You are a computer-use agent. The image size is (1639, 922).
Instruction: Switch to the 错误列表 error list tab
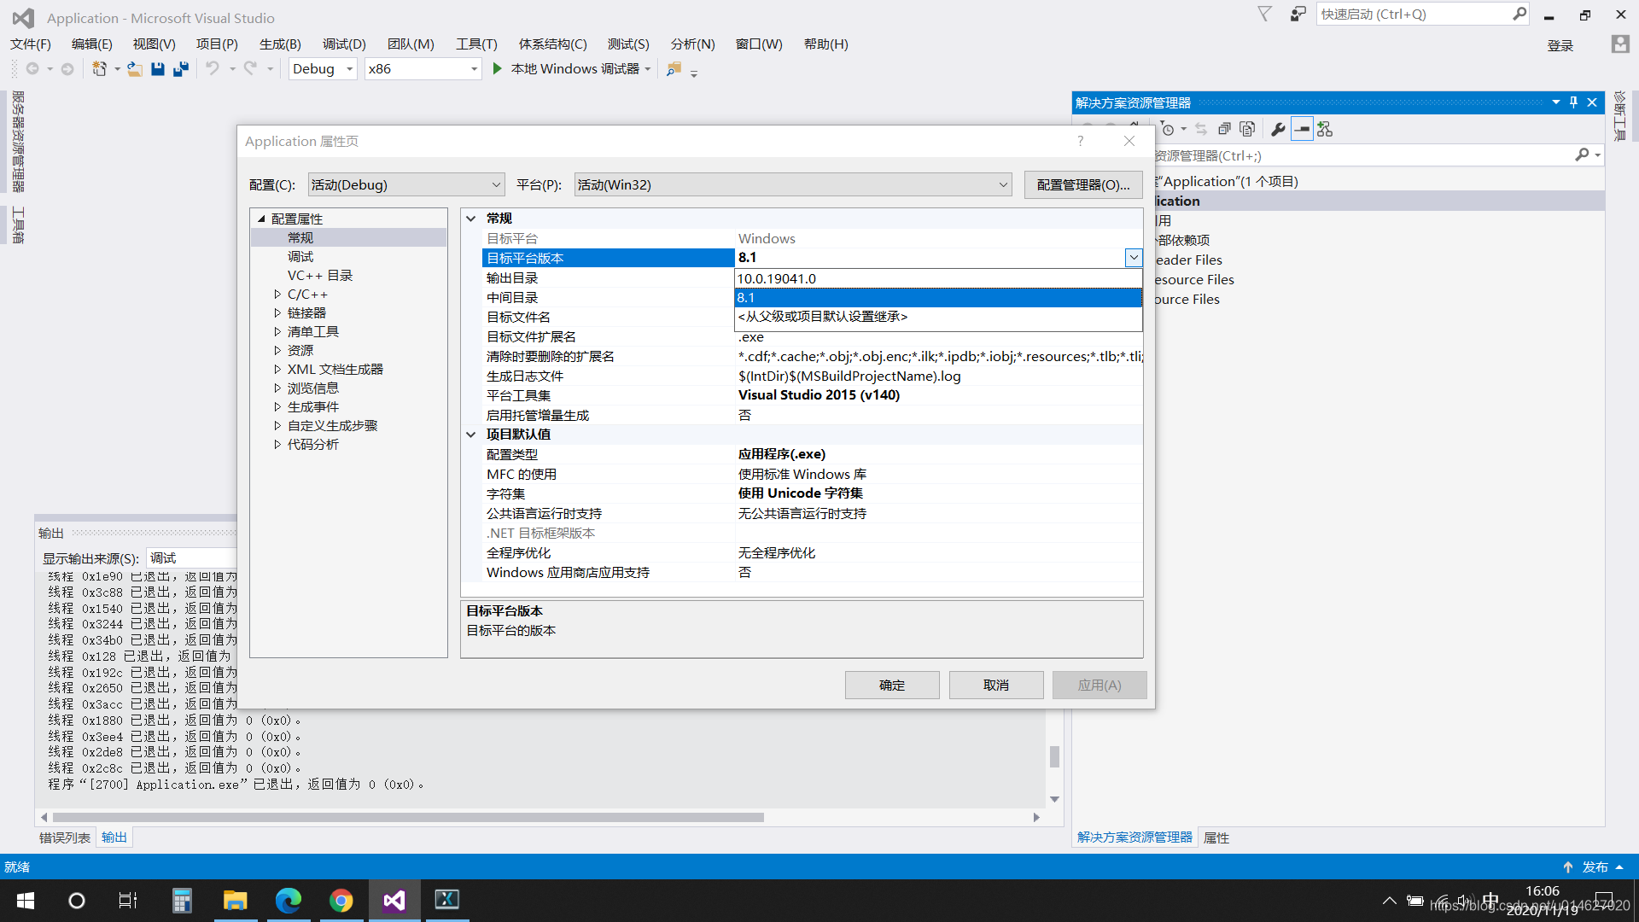click(65, 837)
